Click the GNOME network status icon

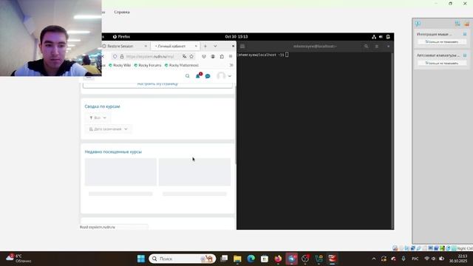click(374, 37)
